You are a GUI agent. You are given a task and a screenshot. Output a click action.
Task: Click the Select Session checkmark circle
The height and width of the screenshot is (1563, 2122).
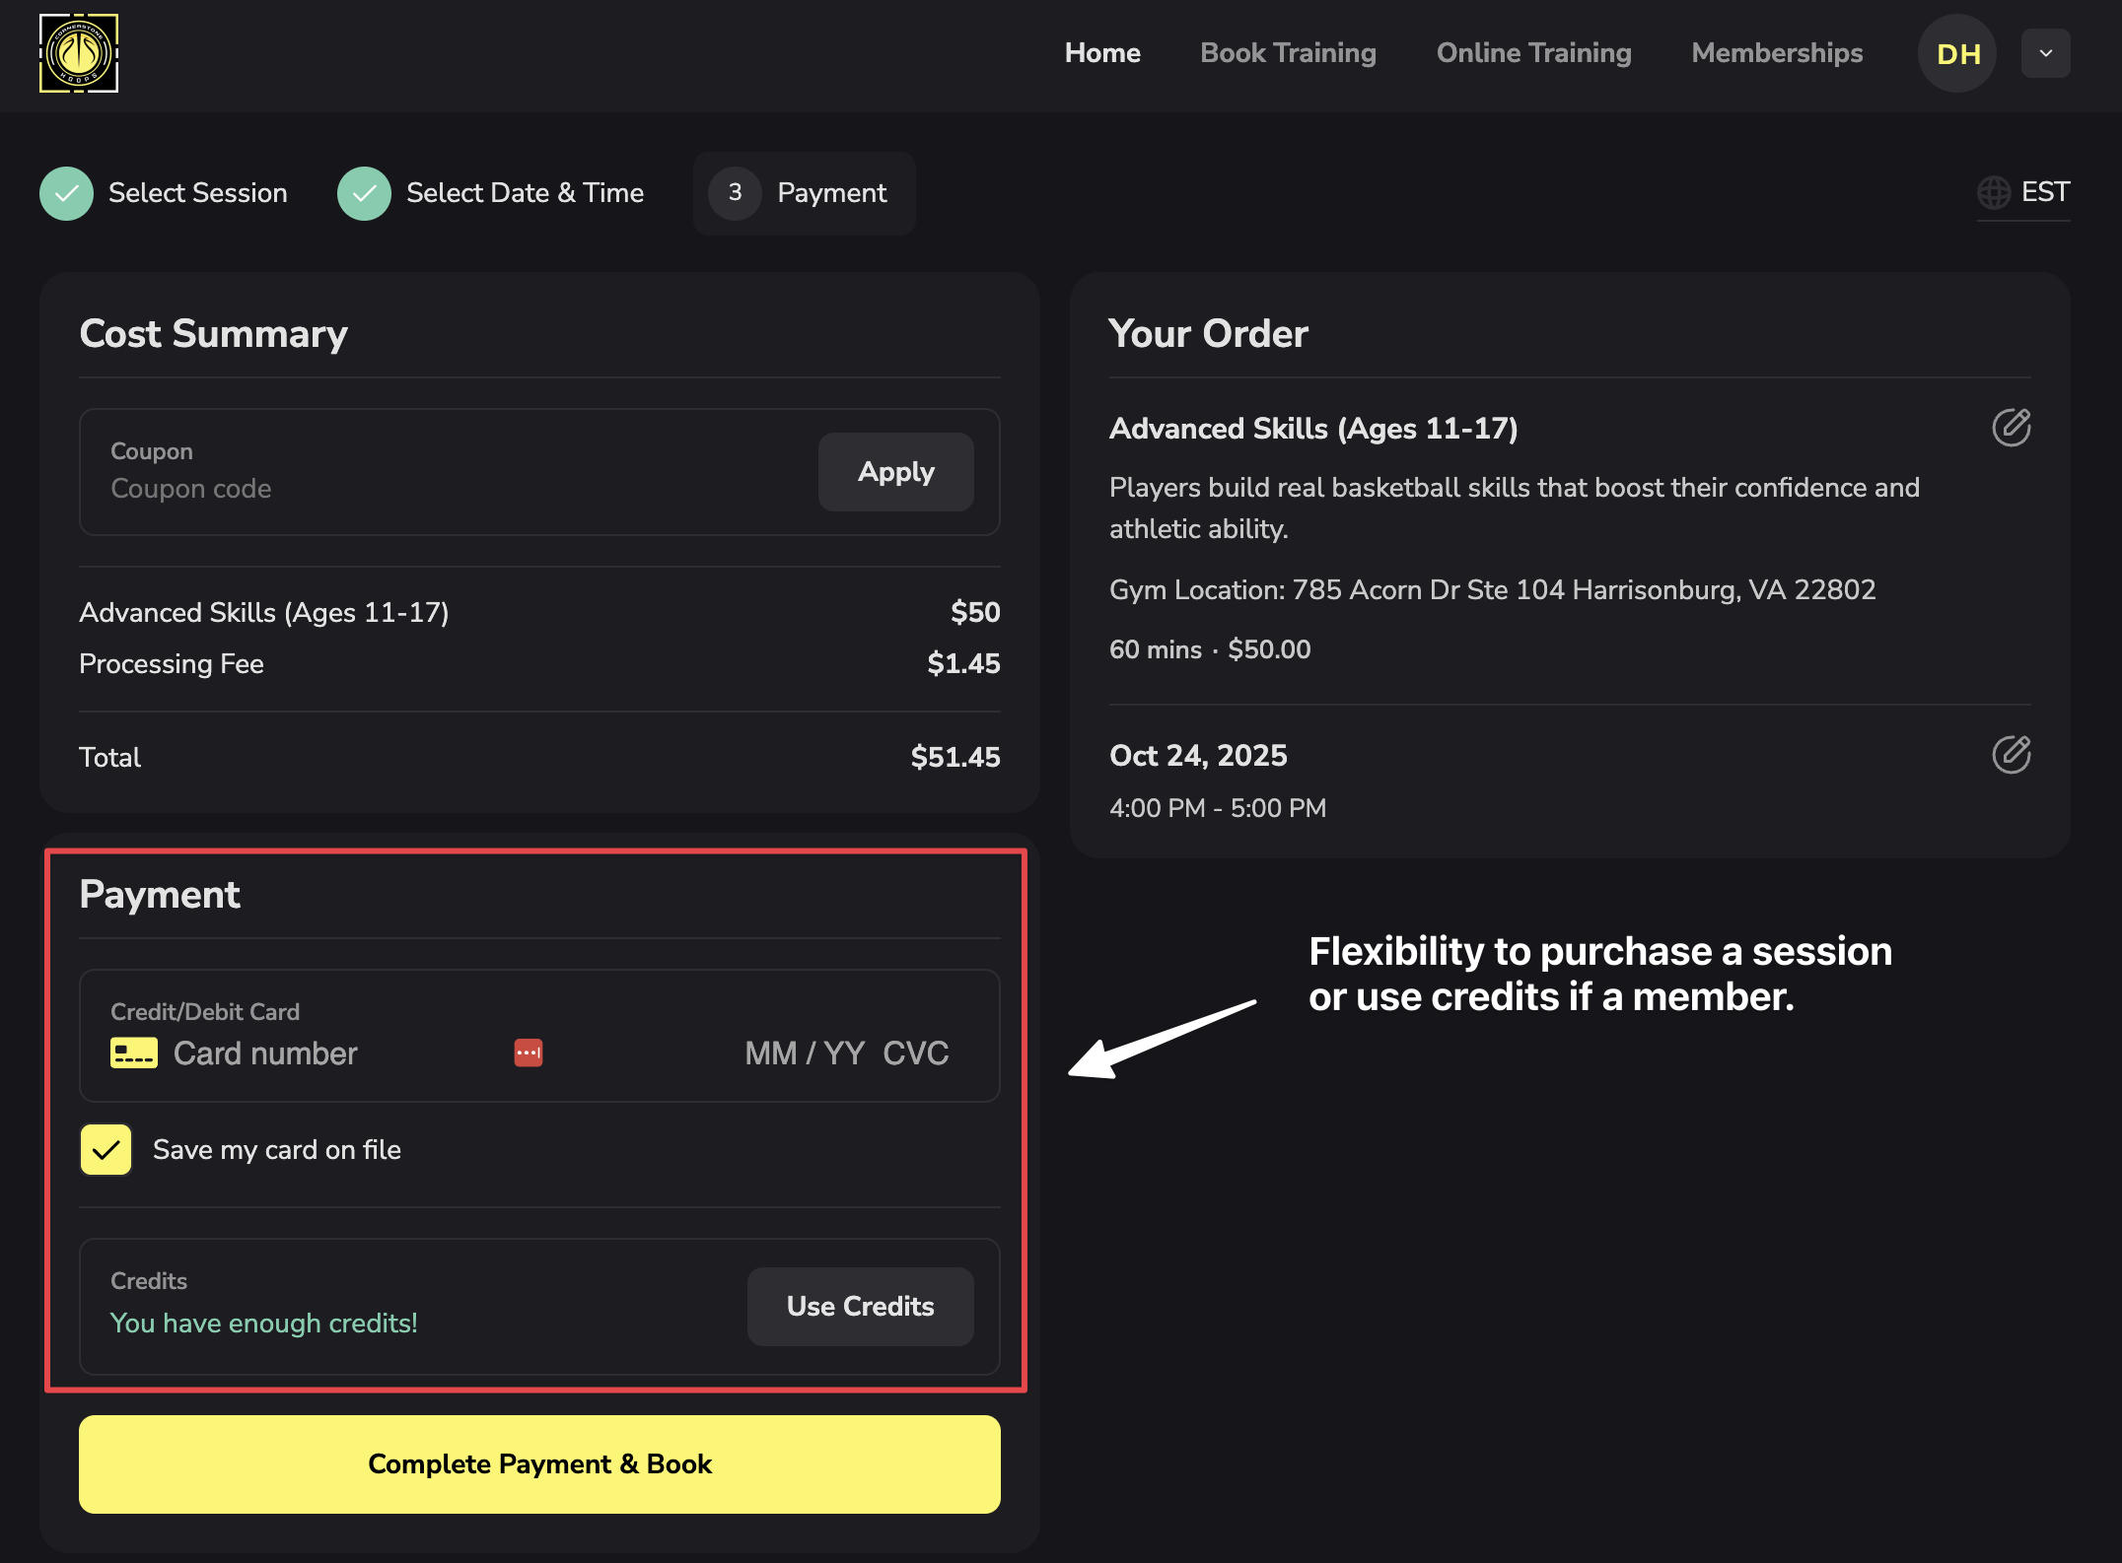[x=65, y=193]
